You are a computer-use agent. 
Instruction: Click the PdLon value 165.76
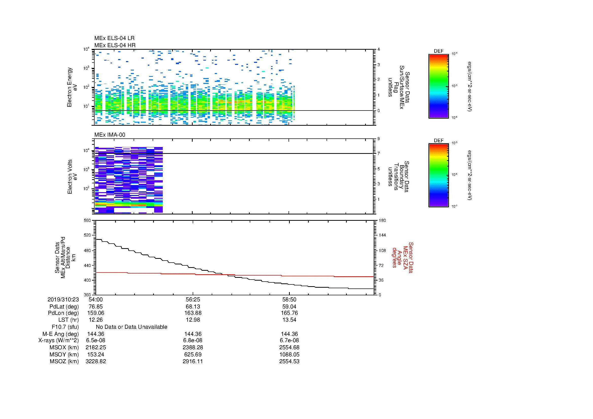[x=289, y=313]
